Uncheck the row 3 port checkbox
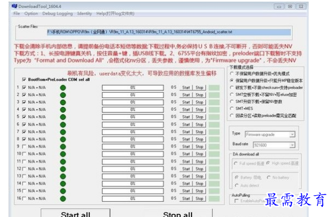This screenshot has height=217, width=331. tap(24, 102)
